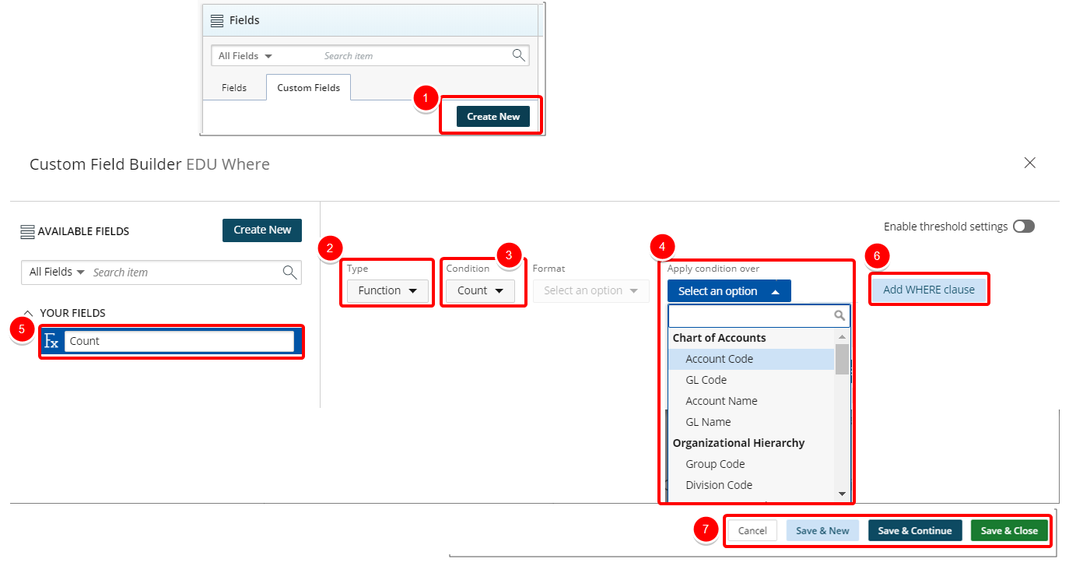Click Organizational Hierarchy group header

pos(738,443)
